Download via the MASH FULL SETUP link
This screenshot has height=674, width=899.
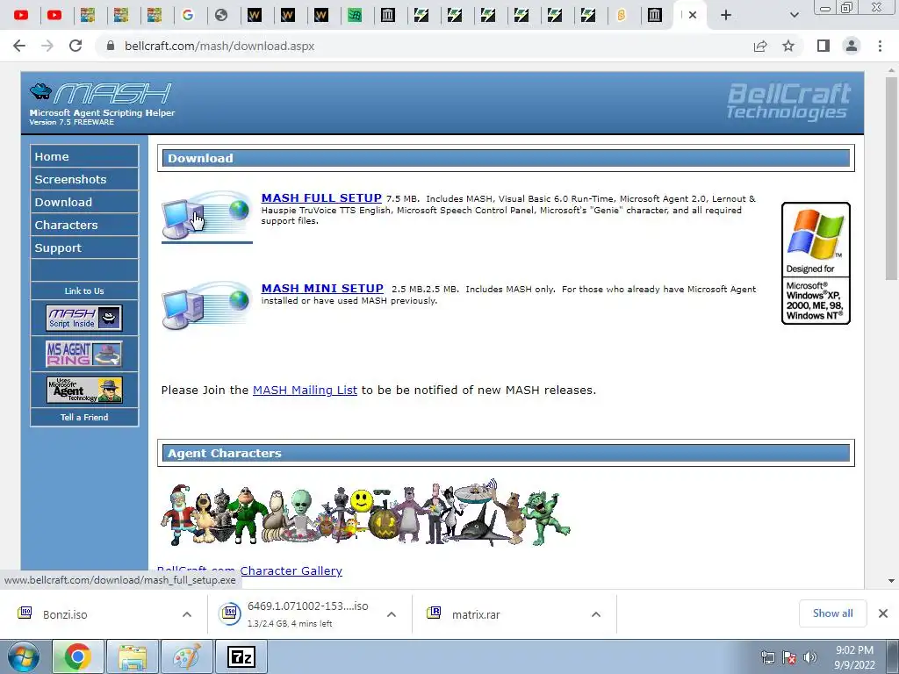(321, 197)
